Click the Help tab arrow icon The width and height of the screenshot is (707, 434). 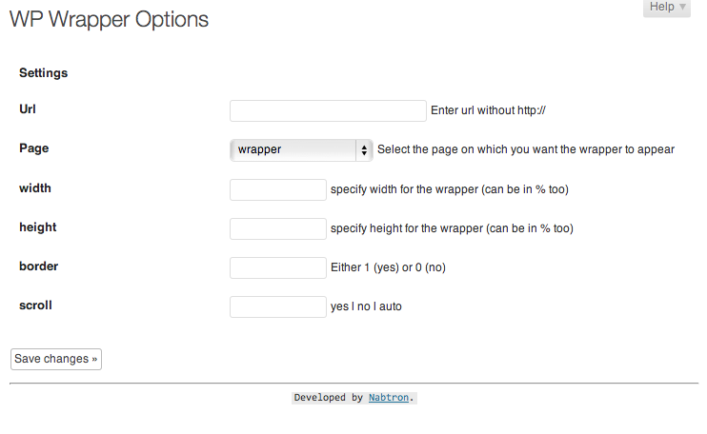tap(682, 7)
